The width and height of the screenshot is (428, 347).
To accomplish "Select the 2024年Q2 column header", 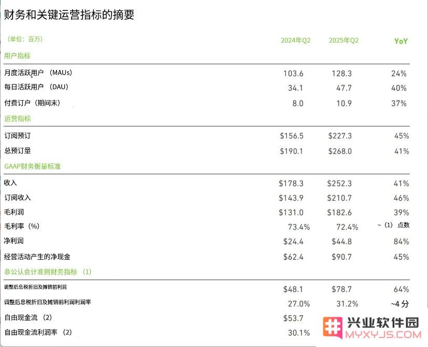I will (295, 40).
